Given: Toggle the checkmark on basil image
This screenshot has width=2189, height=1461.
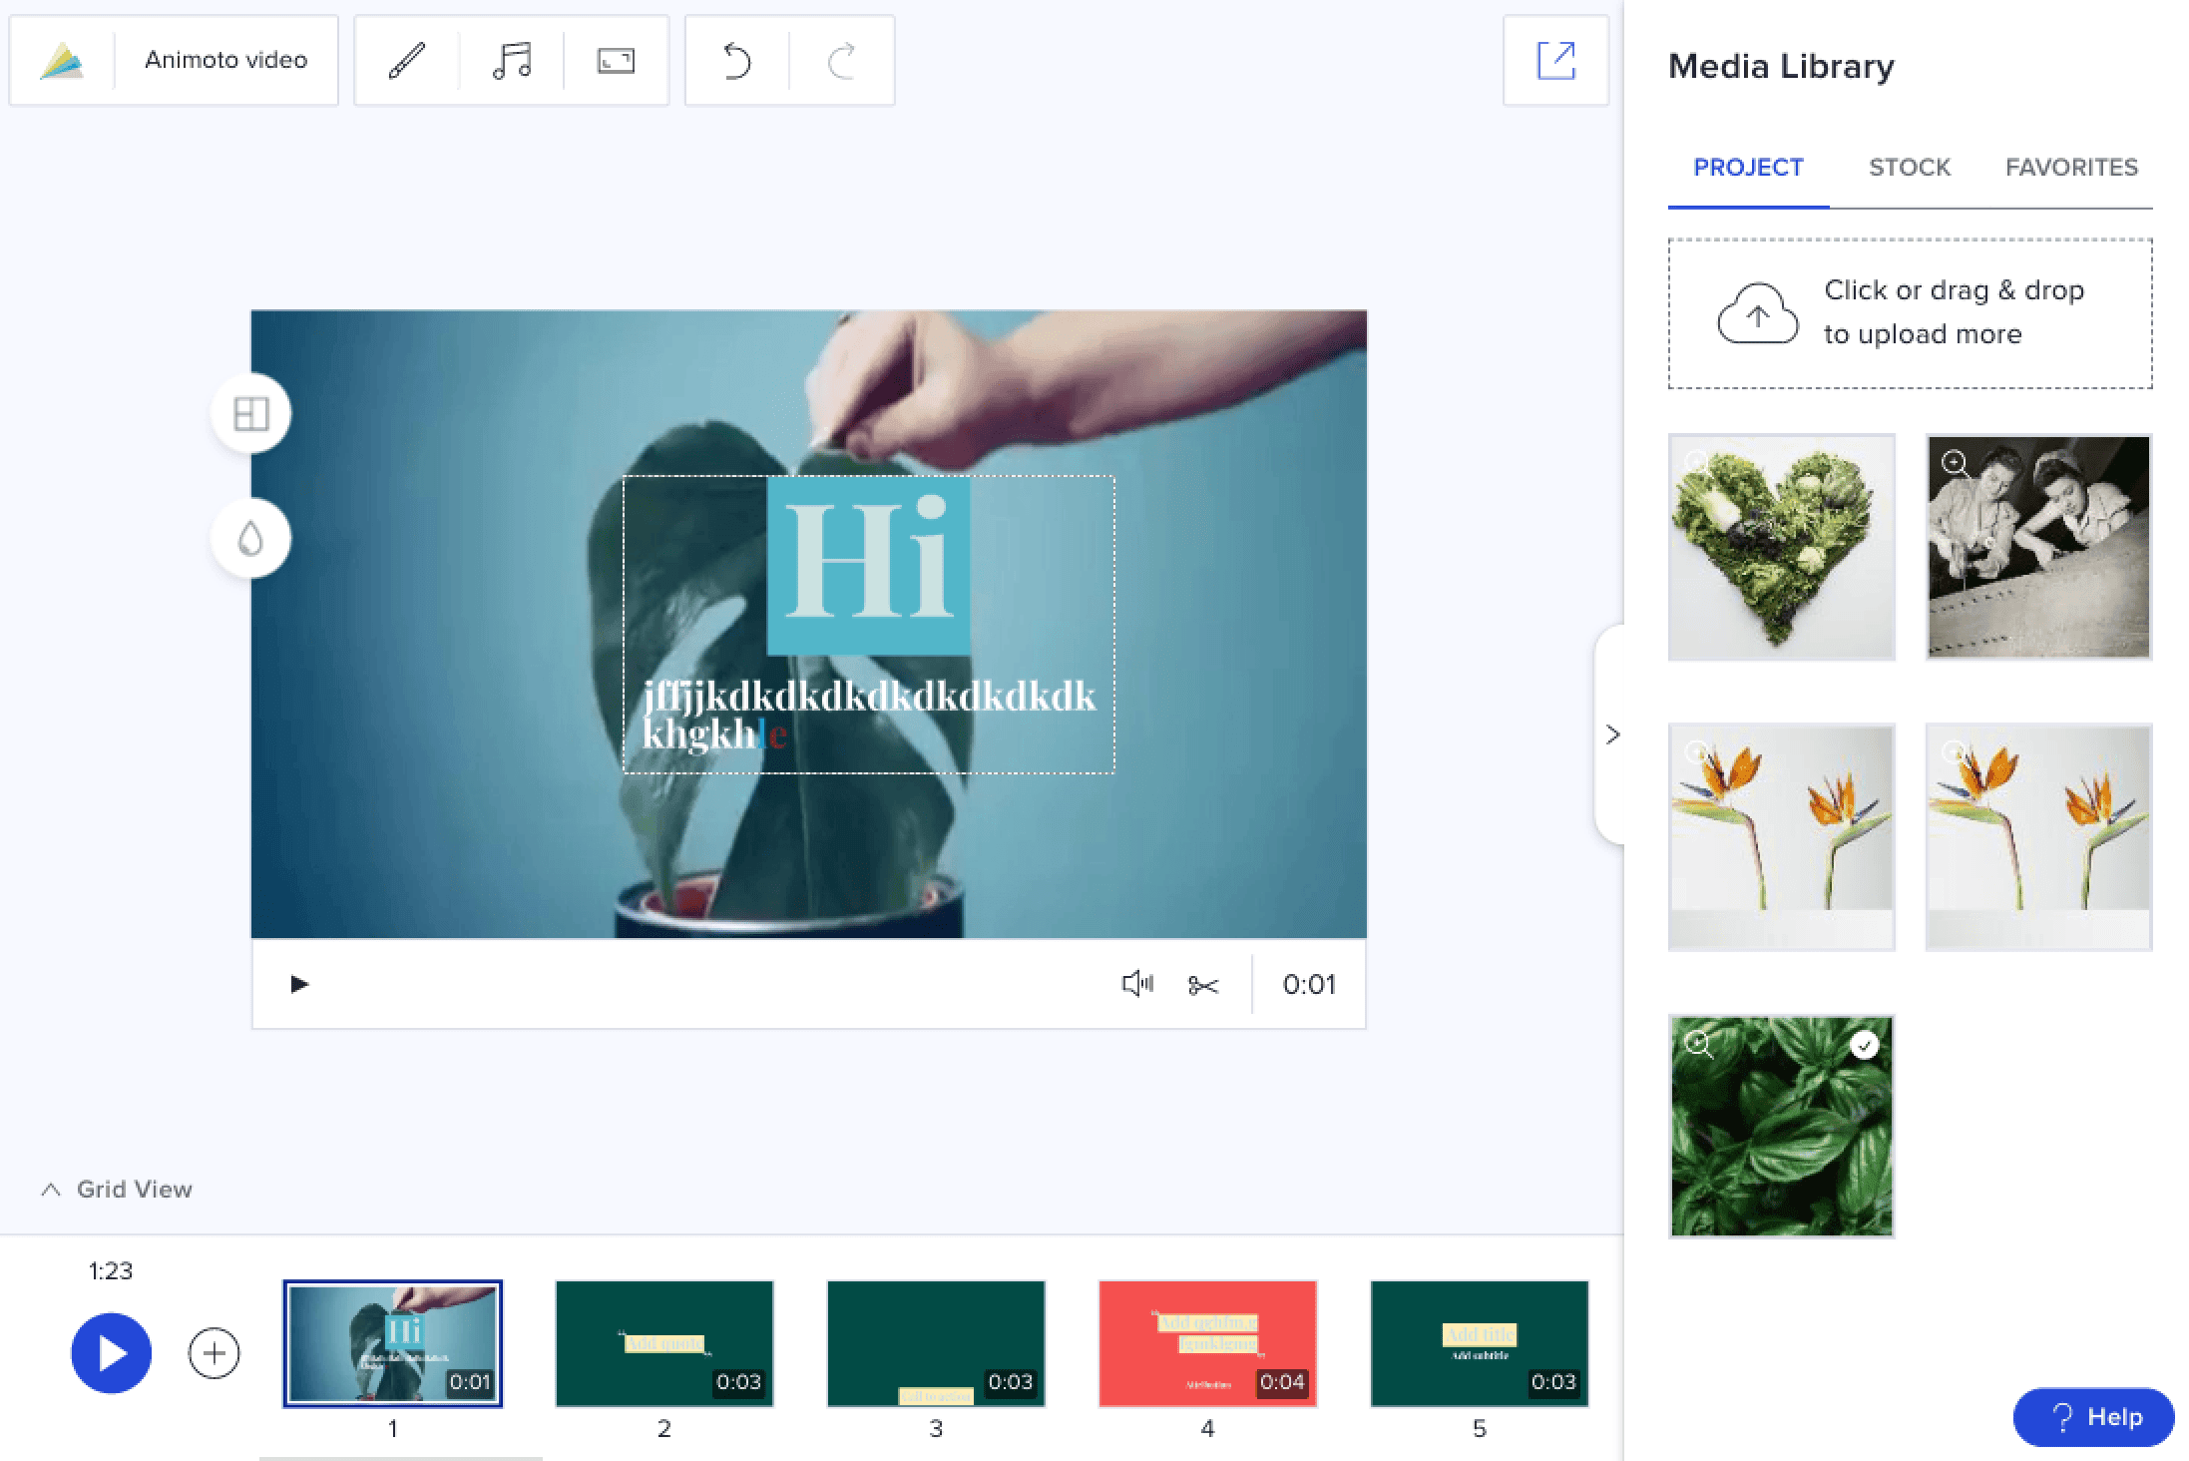Looking at the screenshot, I should tap(1864, 1045).
